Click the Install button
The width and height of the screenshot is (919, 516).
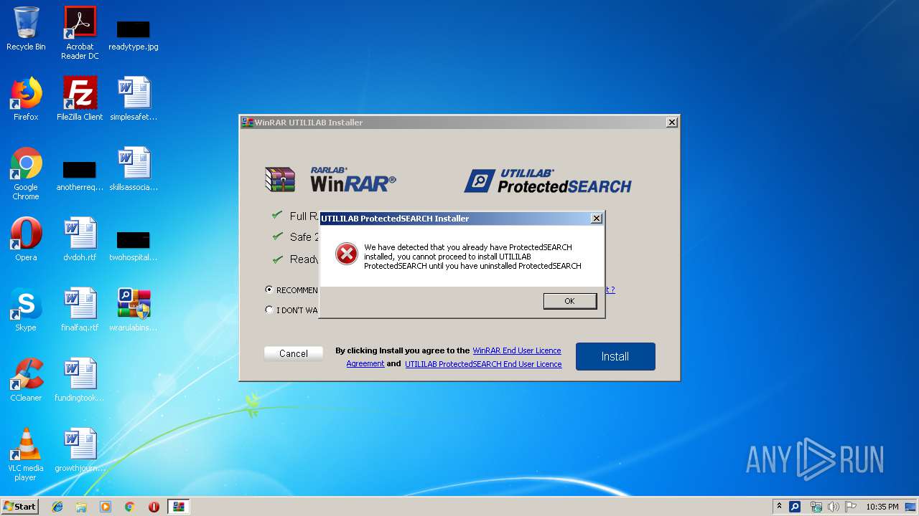615,356
